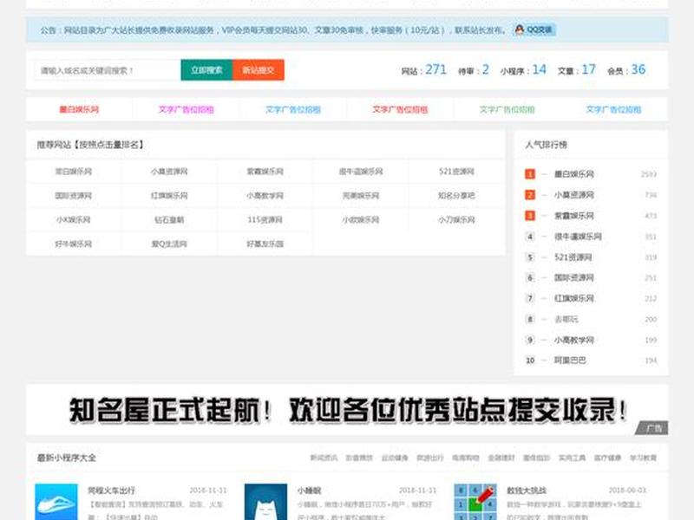694x520 pixels.
Task: Click the green 立即搜索 button
Action: coord(206,70)
